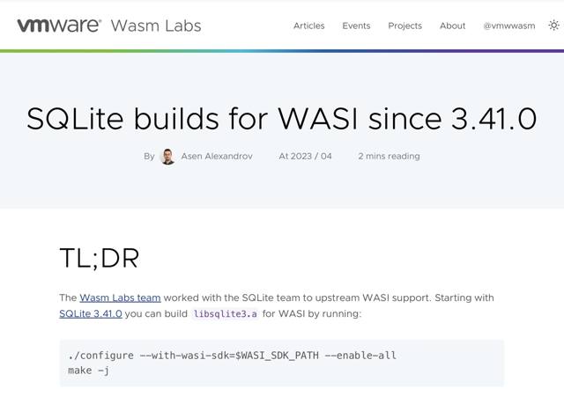Go to the Events page
This screenshot has height=404, width=564.
pos(356,26)
